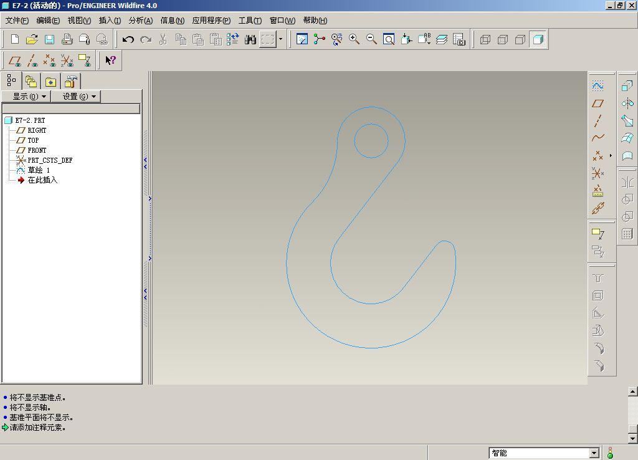Choose the Variable Section Sweep tool
The width and height of the screenshot is (638, 460).
627,120
